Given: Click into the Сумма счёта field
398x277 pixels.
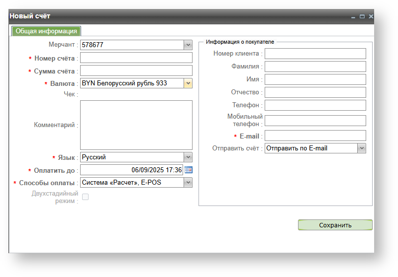Looking at the screenshot, I should [136, 71].
